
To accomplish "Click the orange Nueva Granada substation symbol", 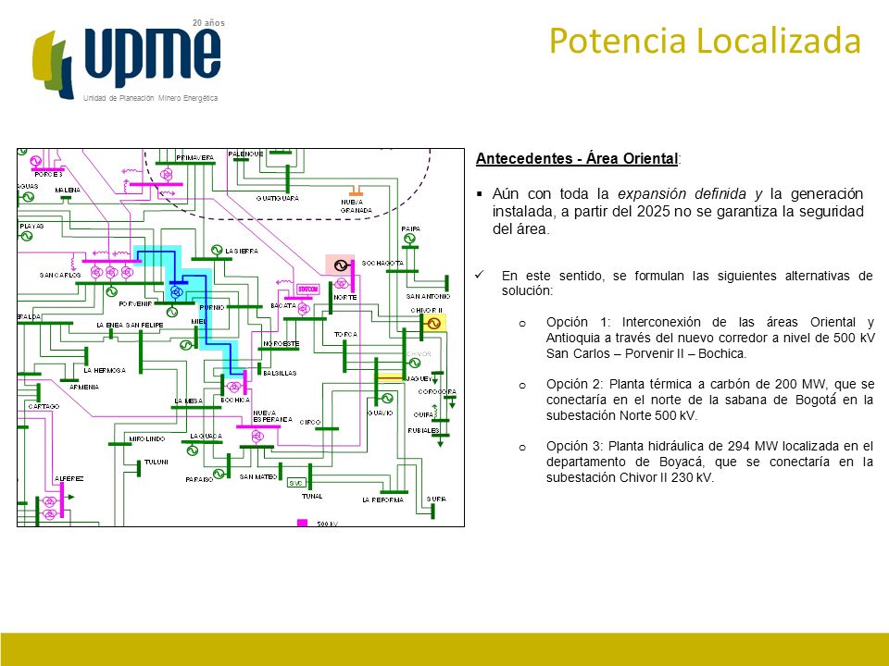I will pos(356,191).
